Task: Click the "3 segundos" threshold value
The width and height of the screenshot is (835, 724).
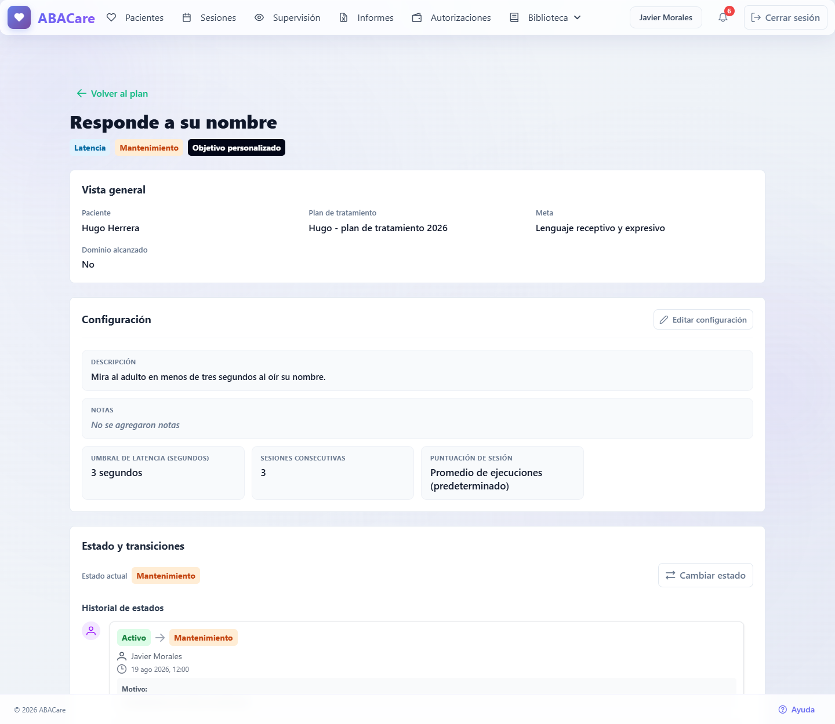Action: [x=117, y=473]
